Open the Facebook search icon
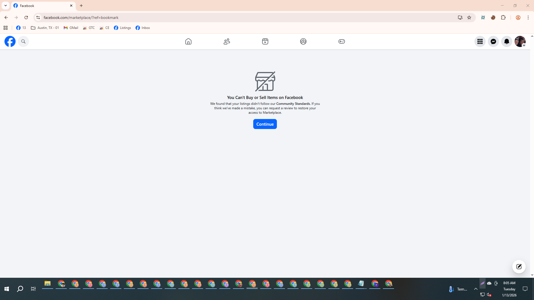This screenshot has width=534, height=300. (23, 41)
